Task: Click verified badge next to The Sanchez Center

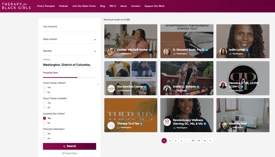Action: 145,87
